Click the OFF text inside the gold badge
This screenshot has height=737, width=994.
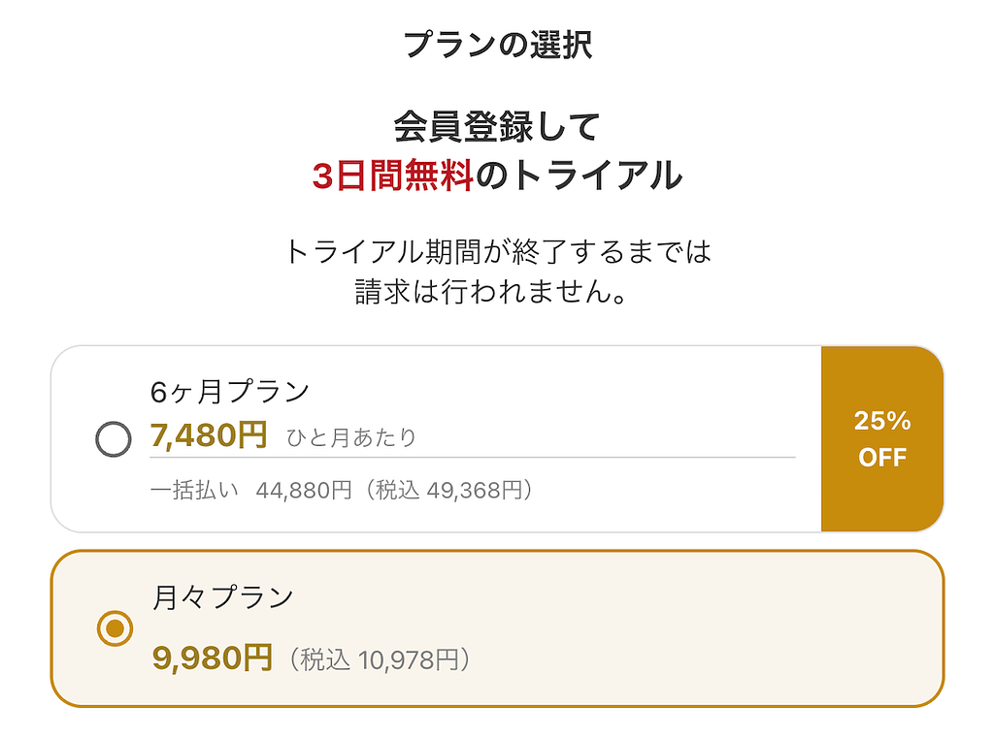tap(881, 457)
